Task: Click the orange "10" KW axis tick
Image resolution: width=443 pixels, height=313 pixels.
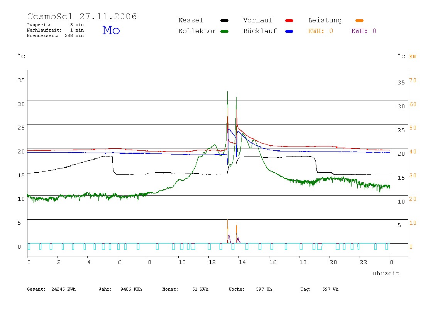Action: 413,223
